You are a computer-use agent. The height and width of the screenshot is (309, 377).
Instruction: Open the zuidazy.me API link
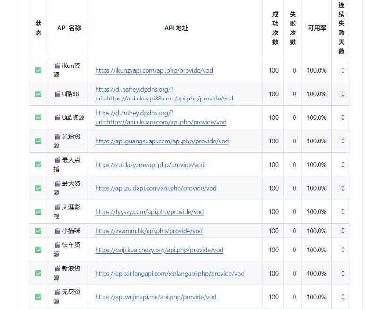[x=149, y=165]
